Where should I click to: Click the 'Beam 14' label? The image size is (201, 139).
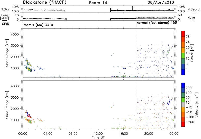click(x=98, y=3)
